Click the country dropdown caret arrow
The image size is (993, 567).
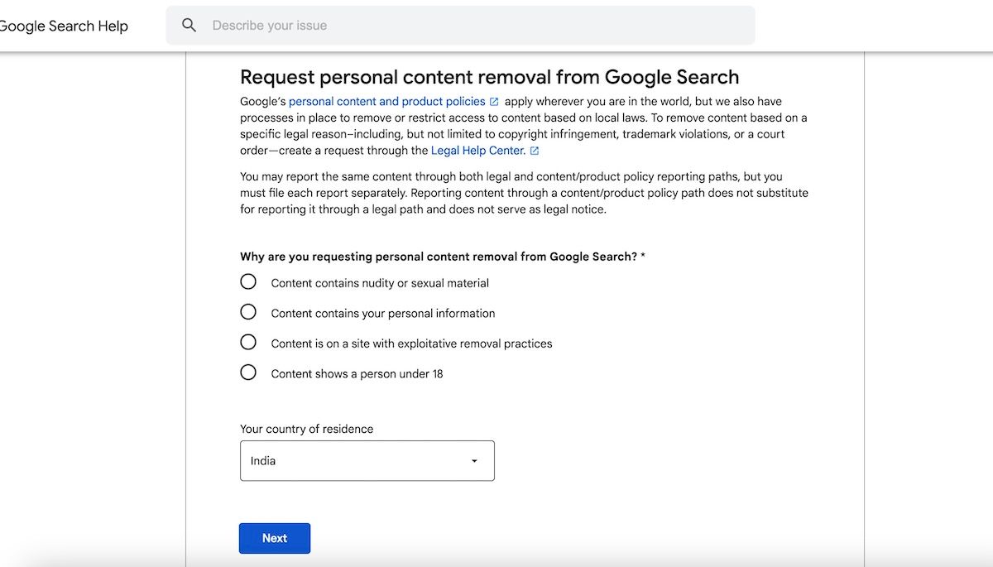pyautogui.click(x=473, y=461)
